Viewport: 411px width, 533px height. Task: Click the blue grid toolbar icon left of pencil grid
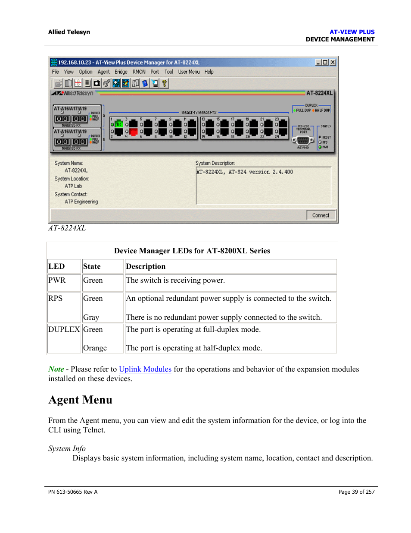(x=116, y=83)
